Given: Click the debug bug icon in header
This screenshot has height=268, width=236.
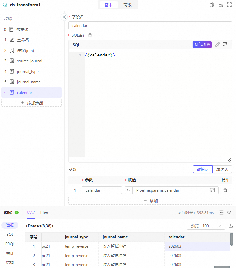Looking at the screenshot, I should pyautogui.click(x=212, y=5).
